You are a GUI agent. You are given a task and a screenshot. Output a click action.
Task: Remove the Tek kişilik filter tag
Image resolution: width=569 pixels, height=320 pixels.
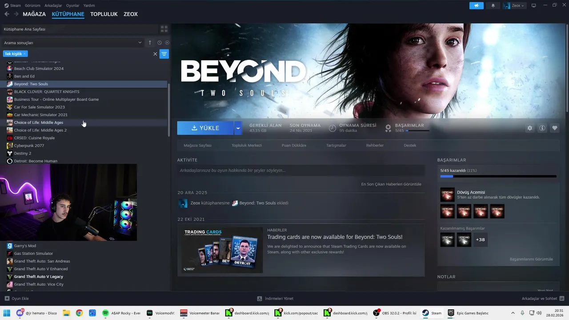[x=24, y=54]
